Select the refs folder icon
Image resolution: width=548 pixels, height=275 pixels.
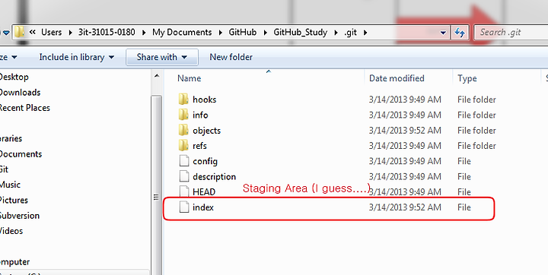183,146
